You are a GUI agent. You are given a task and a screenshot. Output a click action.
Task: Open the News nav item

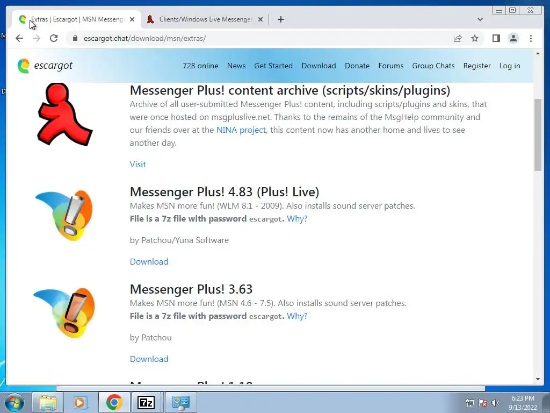tap(236, 66)
